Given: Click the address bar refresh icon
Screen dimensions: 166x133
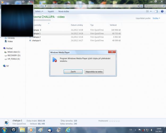Looking at the screenshot, I should [142, 6].
